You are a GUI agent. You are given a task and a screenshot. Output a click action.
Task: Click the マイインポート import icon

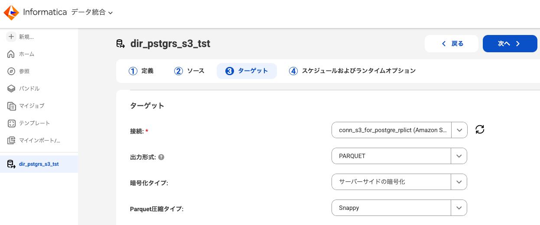pyautogui.click(x=12, y=140)
